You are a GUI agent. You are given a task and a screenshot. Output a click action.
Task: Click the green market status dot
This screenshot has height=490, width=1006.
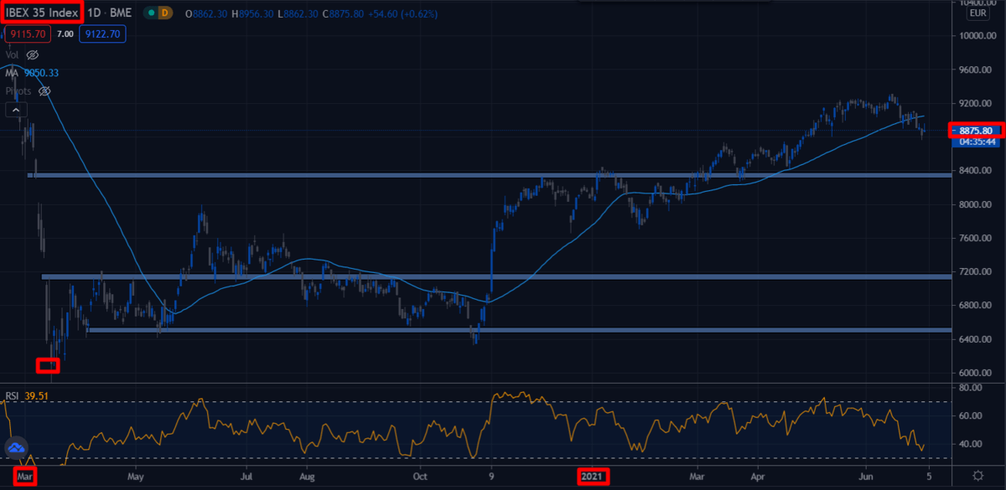point(148,13)
